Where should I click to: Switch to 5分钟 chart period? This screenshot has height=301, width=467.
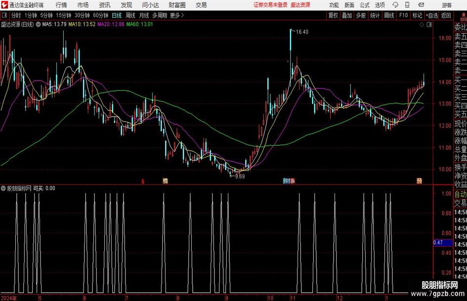pyautogui.click(x=46, y=15)
